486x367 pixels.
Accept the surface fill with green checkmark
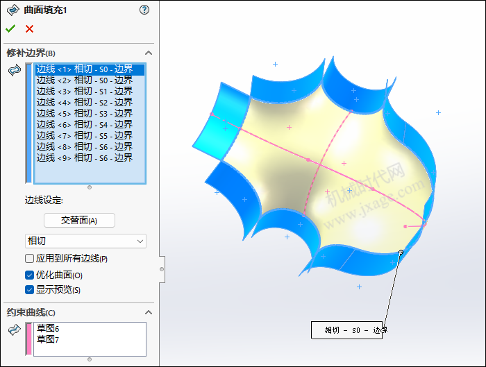[10, 29]
